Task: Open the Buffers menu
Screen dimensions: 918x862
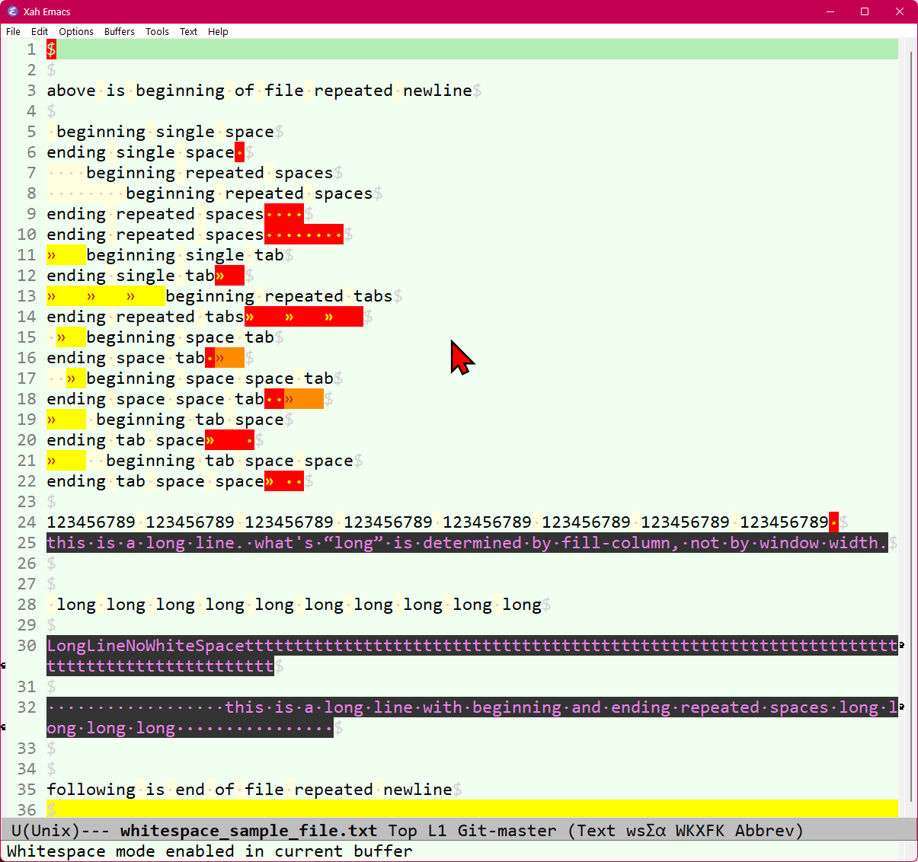Action: (120, 31)
